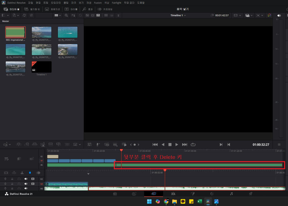Image resolution: width=288 pixels, height=206 pixels.
Task: Click the loop playback icon
Action: (x=193, y=145)
